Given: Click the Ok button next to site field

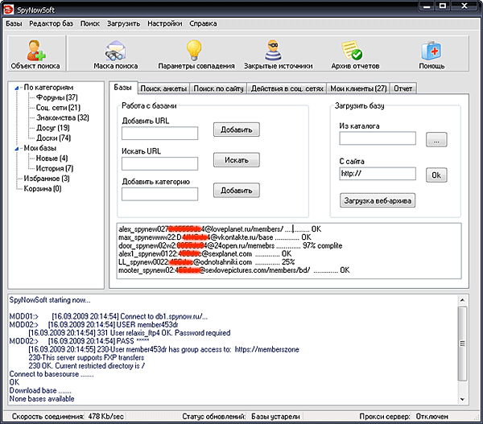Looking at the screenshot, I should (436, 174).
